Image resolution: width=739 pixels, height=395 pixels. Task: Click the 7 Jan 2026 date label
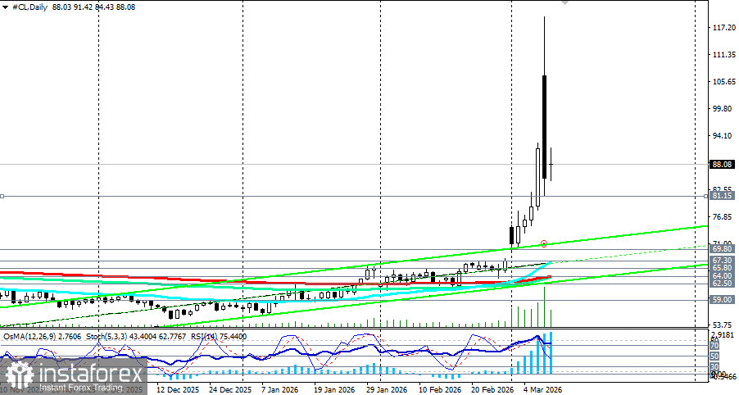(x=282, y=390)
